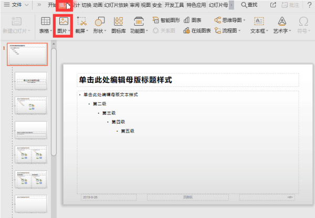315x218 pixels.
Task: Open the 文本框 text box dropdown
Action: tap(267, 31)
